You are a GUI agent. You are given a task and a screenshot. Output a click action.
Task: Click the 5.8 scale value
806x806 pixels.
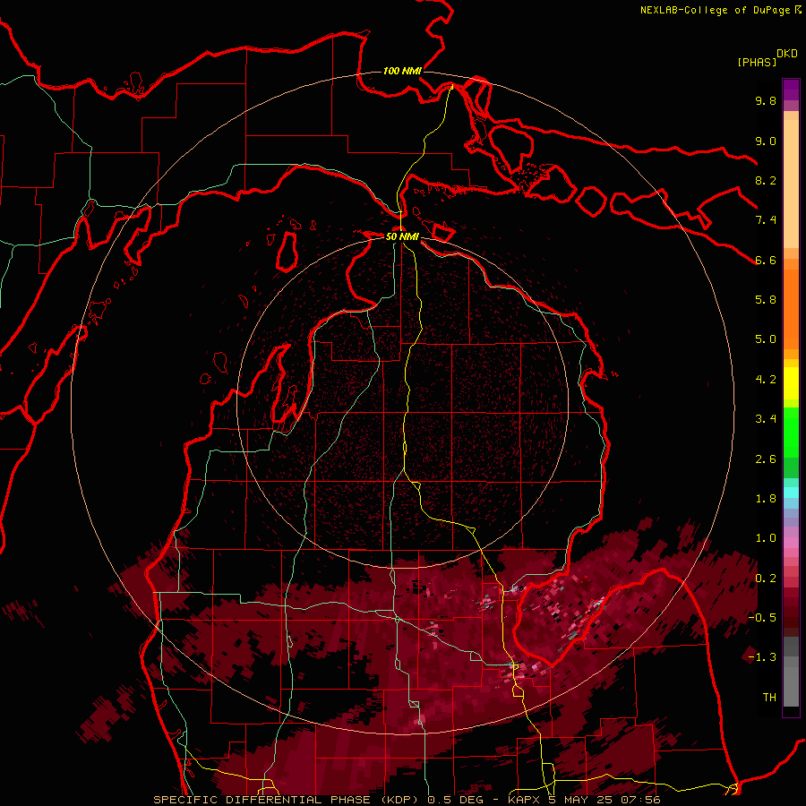(766, 300)
